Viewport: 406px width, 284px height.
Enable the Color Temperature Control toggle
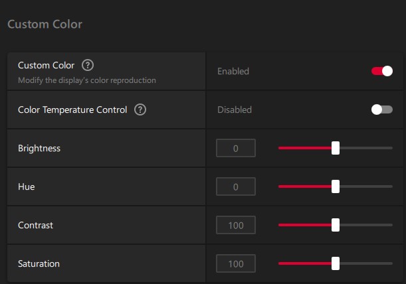382,109
